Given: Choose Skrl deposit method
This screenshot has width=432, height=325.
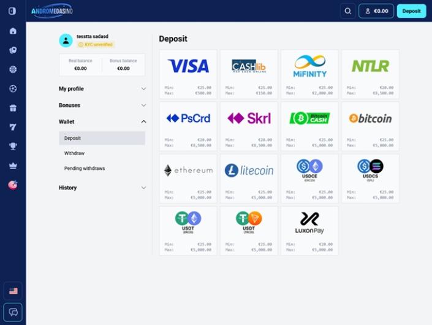Looking at the screenshot, I should (249, 126).
